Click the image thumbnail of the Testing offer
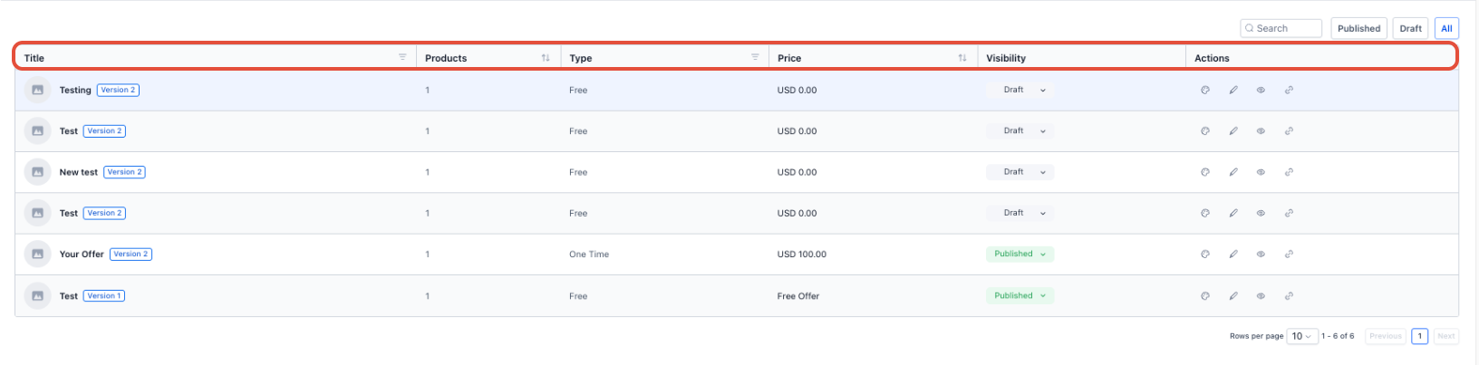The width and height of the screenshot is (1479, 365). tap(37, 90)
